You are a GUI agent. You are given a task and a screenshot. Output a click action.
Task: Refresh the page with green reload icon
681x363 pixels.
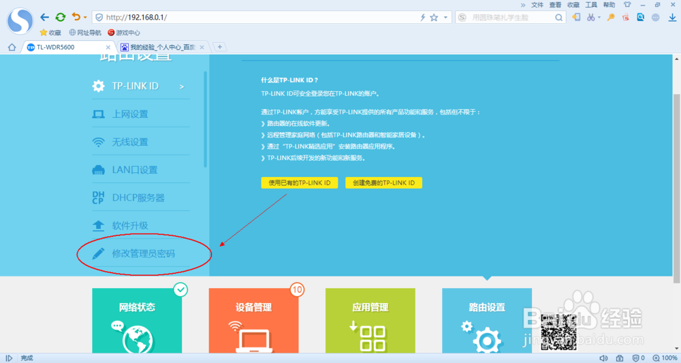pos(61,18)
